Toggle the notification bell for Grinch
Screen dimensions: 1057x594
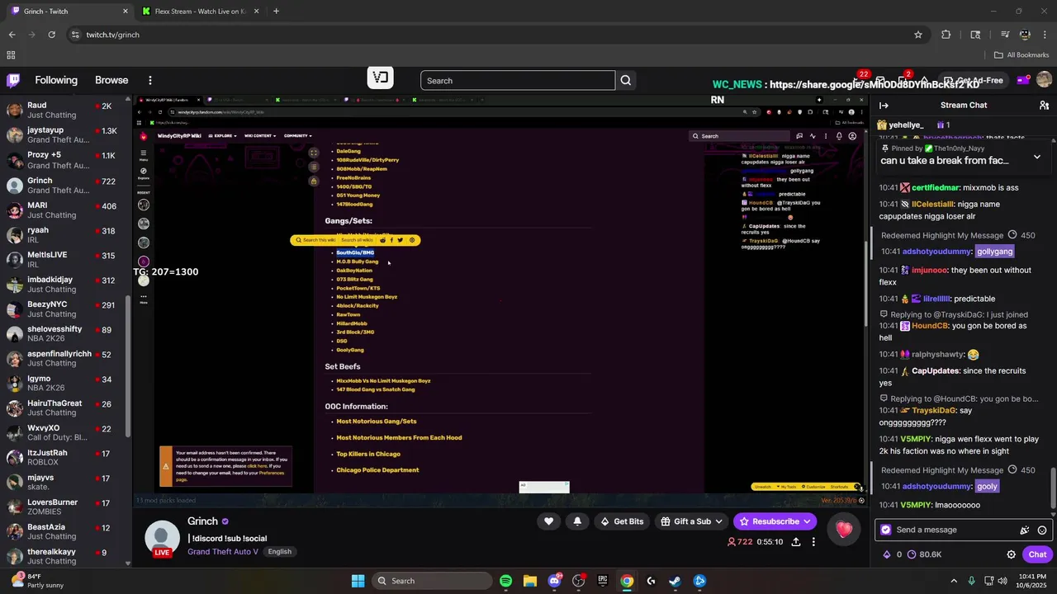(x=577, y=521)
